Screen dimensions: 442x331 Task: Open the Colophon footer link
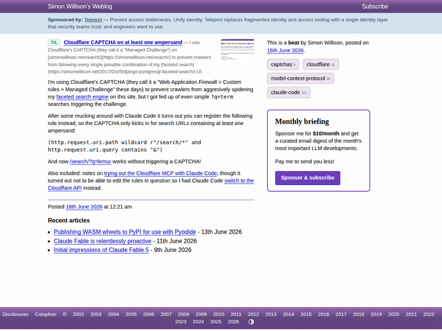pos(45,314)
